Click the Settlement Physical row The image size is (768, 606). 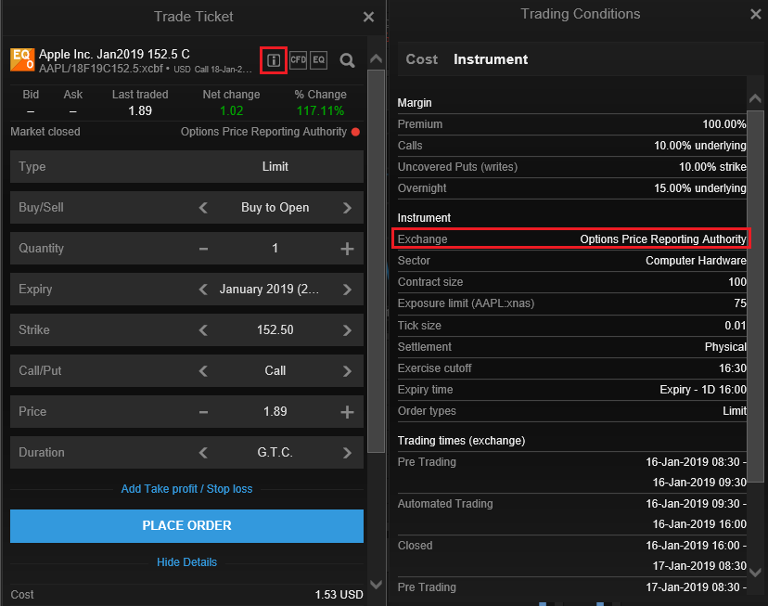[x=571, y=347]
